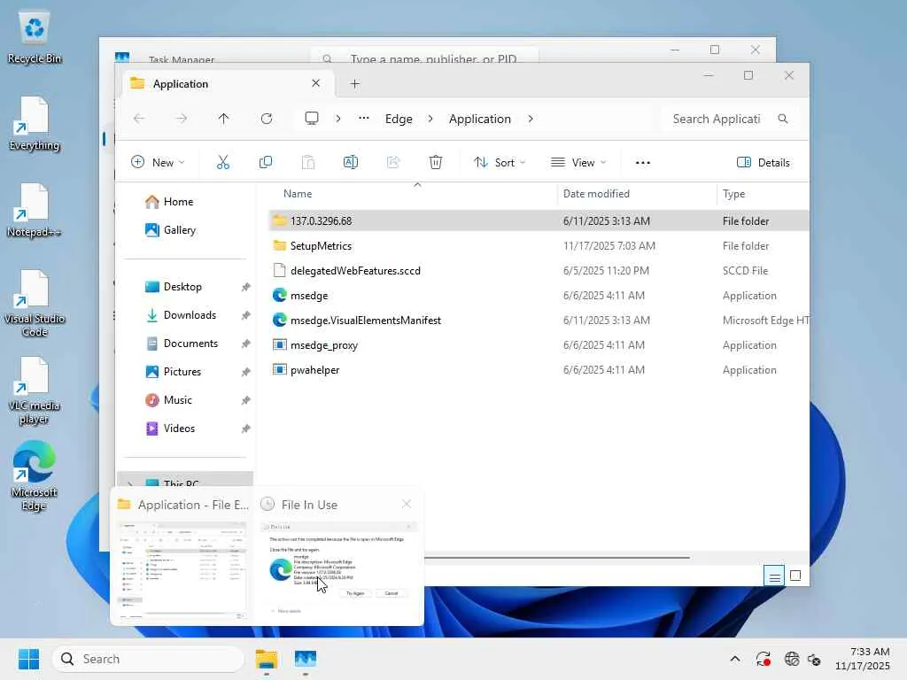Open Recycle Bin on the desktop
Screen dimensions: 907x680
[35, 37]
